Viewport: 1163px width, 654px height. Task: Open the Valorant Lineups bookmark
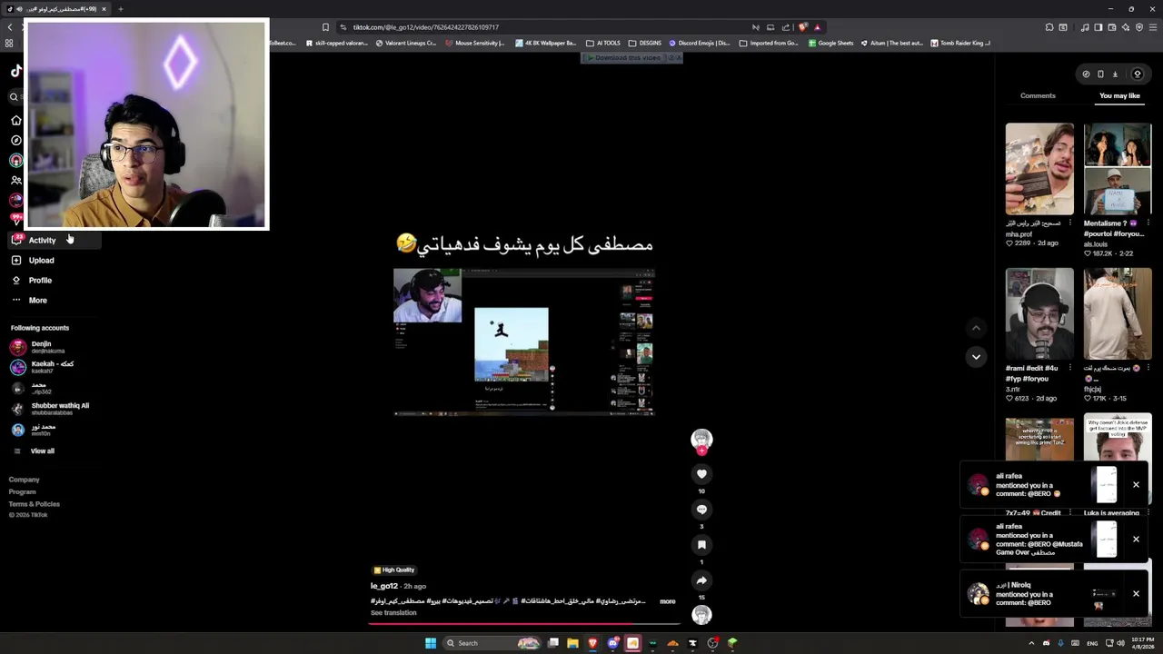tap(404, 43)
